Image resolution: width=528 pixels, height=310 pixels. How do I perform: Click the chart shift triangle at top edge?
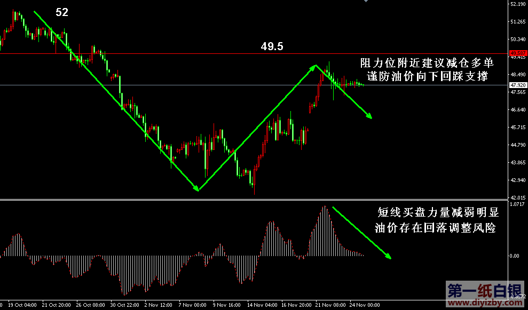(x=366, y=2)
